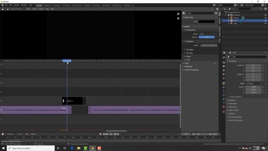Open the sequencer Add menu
This screenshot has height=151, width=268.
point(47,9)
